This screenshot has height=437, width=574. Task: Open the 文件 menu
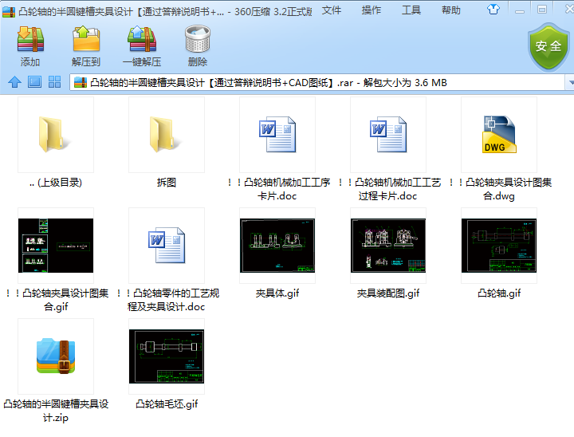click(x=332, y=10)
